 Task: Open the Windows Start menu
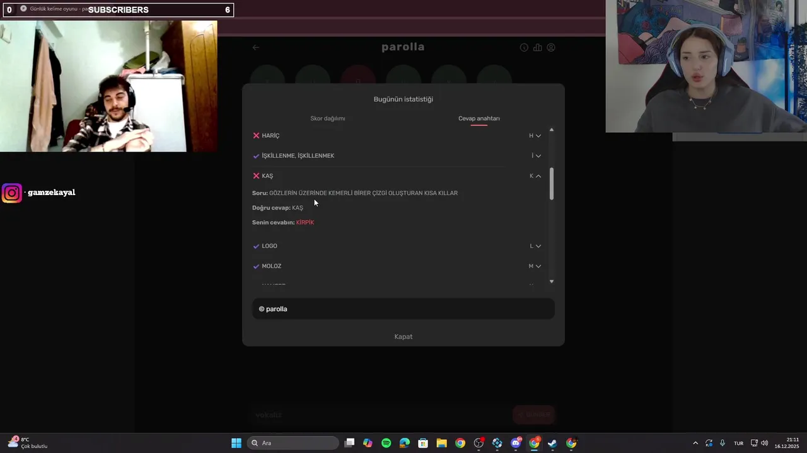point(236,443)
